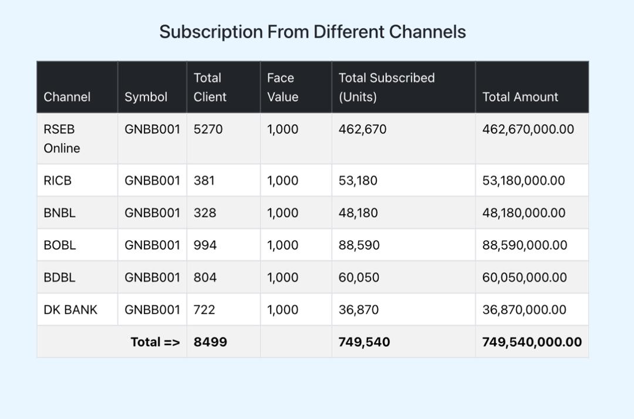Select the Face Value column header

coord(282,87)
